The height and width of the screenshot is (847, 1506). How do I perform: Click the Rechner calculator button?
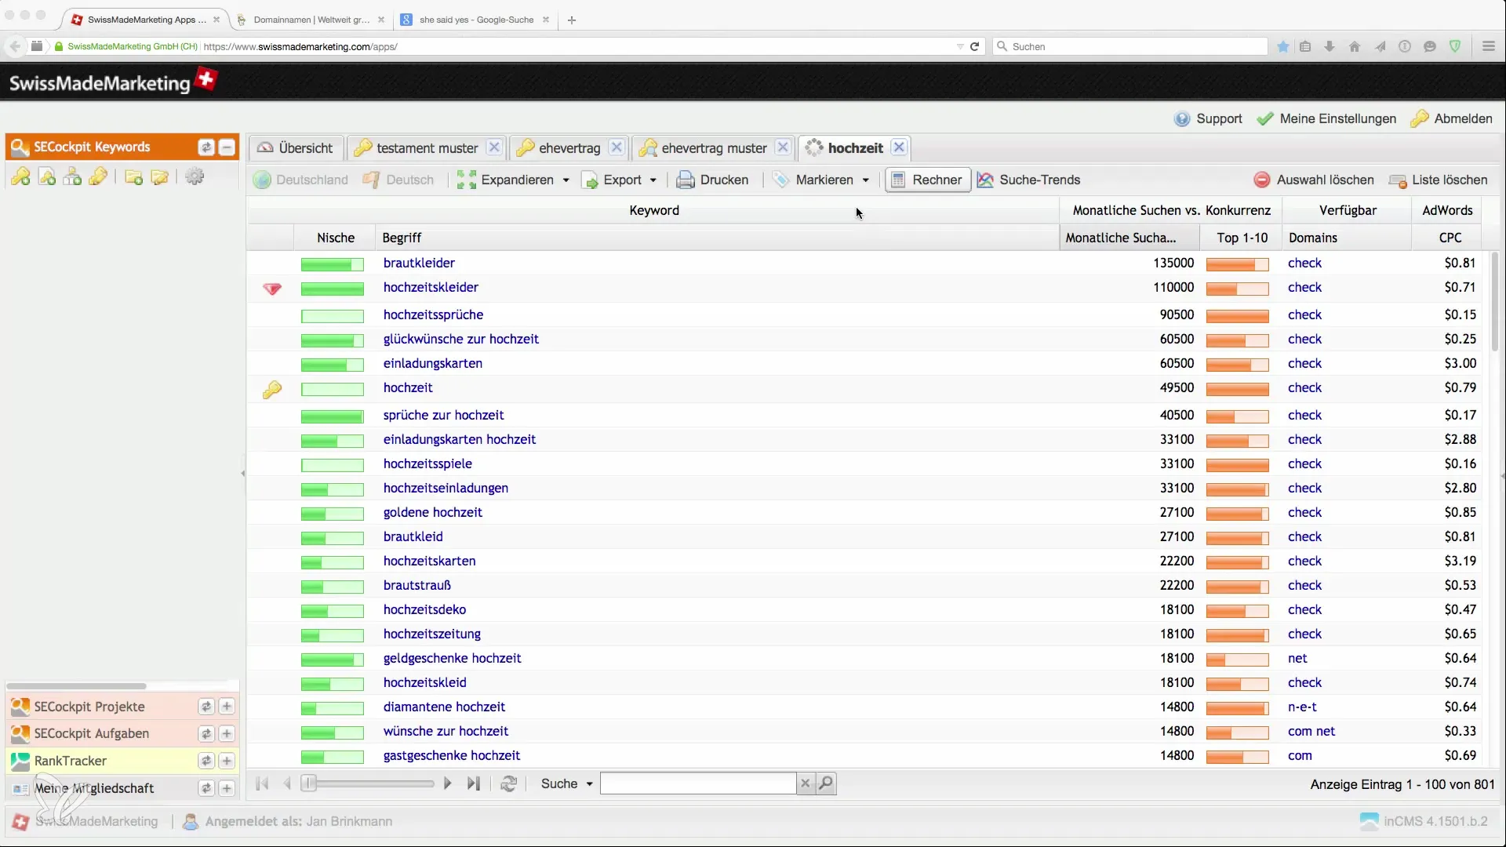tap(927, 180)
